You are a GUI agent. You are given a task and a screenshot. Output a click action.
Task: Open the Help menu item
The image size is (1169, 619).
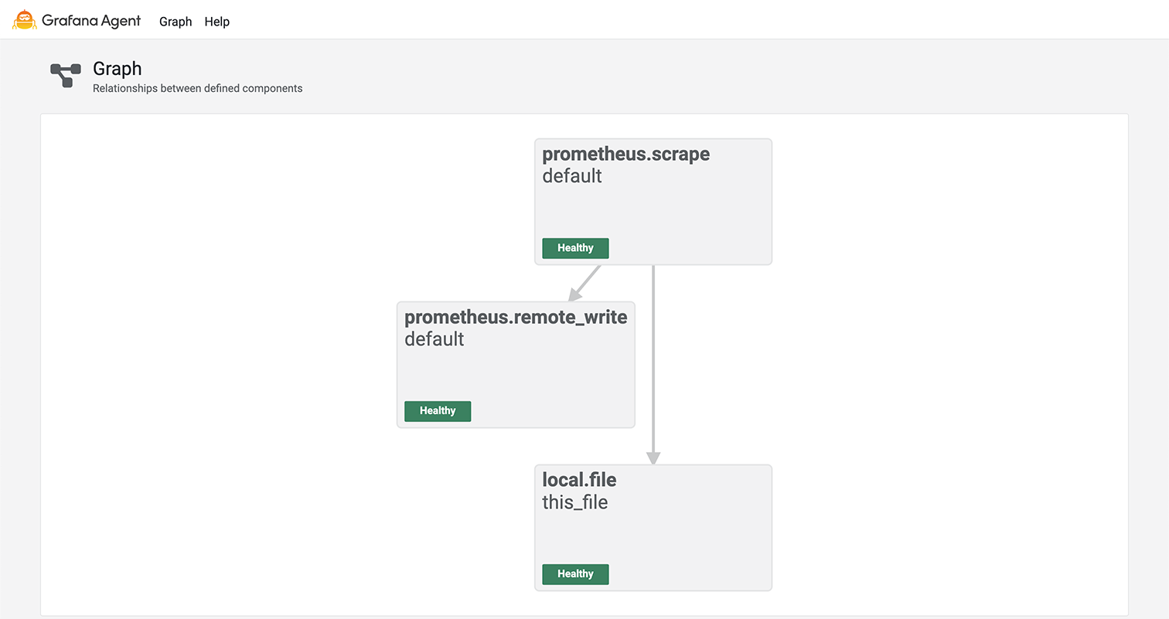click(x=216, y=22)
